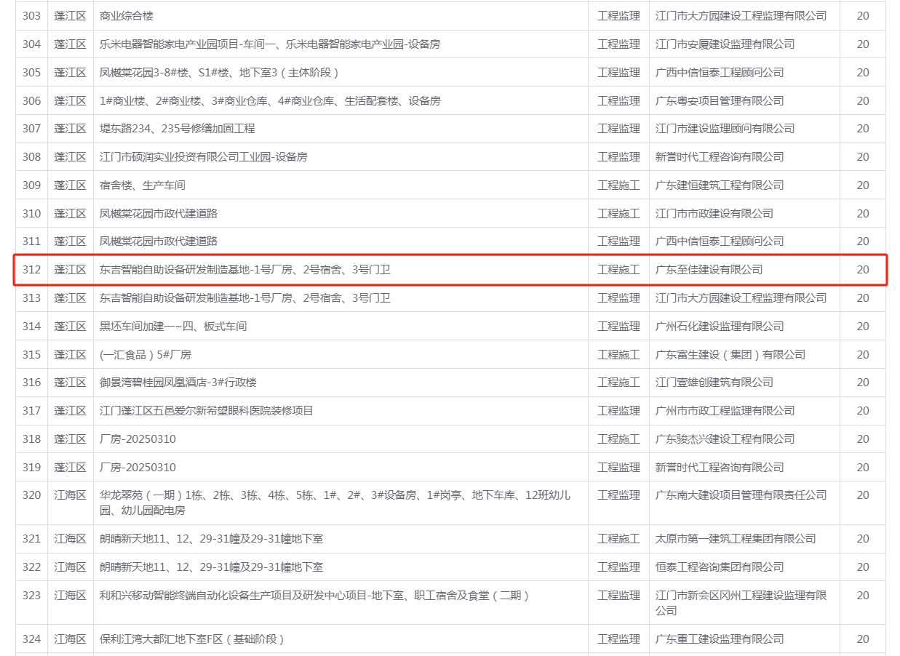The width and height of the screenshot is (900, 656).
Task: Click 太原市第一建筑工程集团有限公司 cell
Action: click(736, 539)
